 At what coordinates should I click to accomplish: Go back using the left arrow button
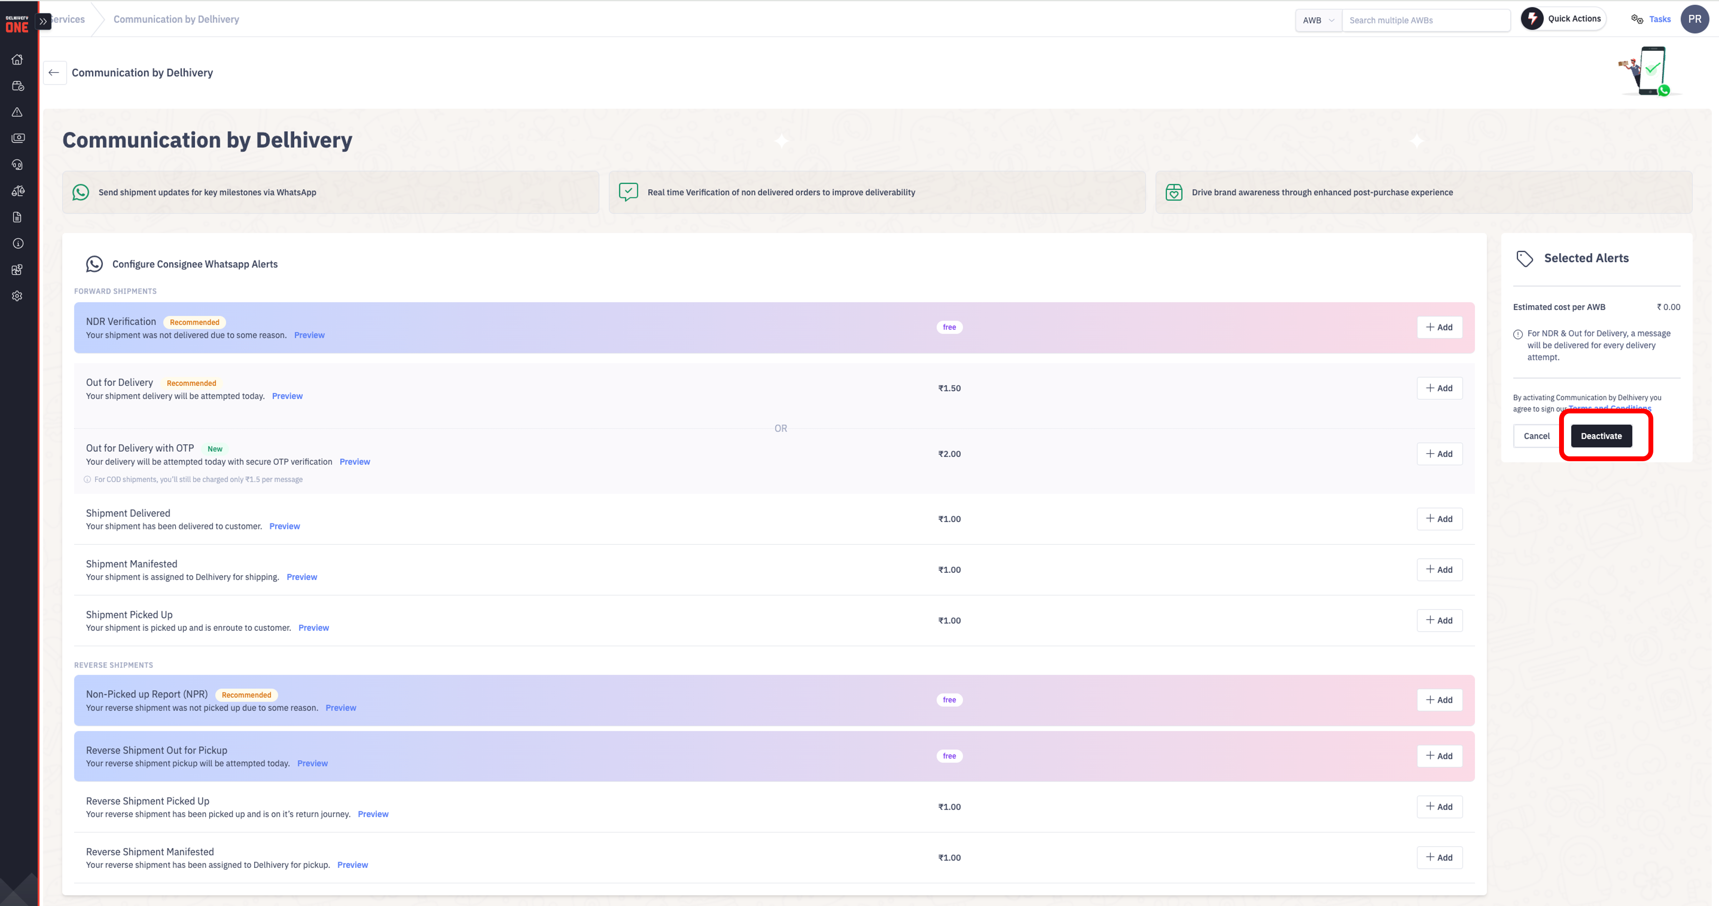pos(54,73)
